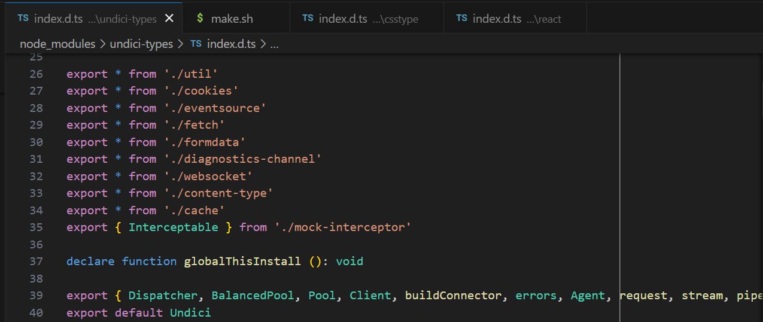Click the TS icon on the undici-types tab

click(x=23, y=19)
